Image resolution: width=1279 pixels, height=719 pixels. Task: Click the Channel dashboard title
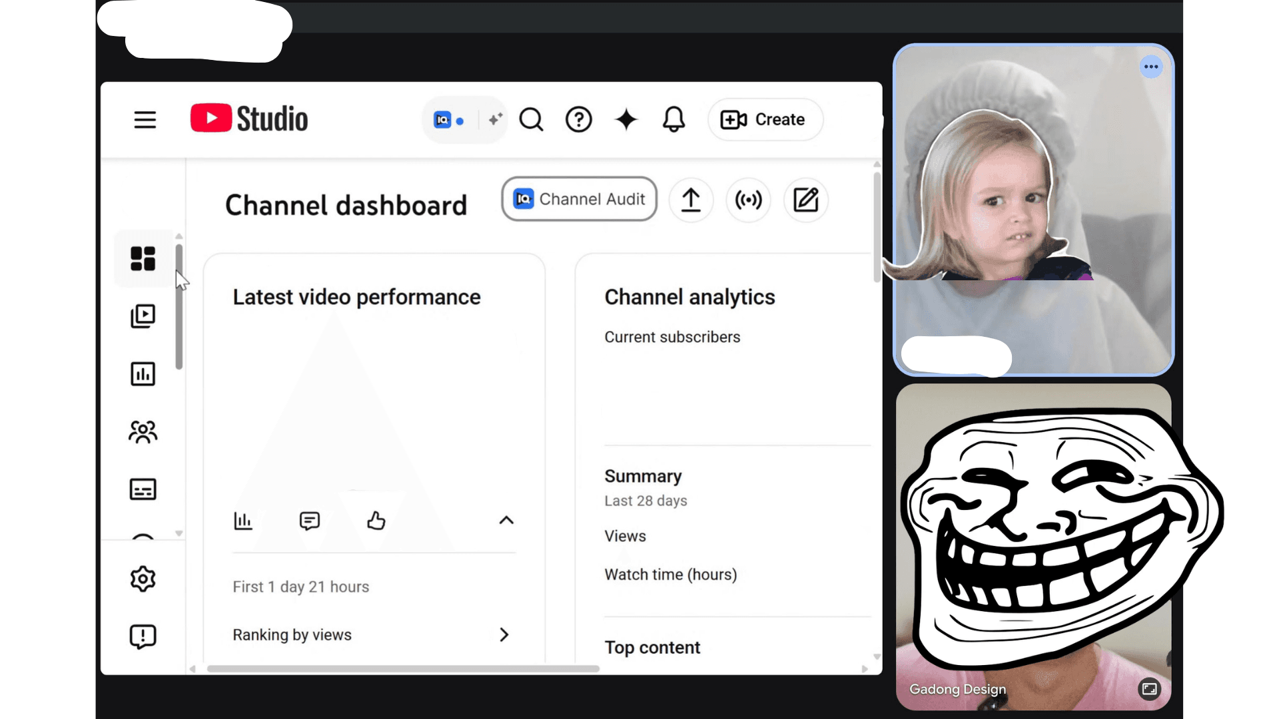point(346,205)
